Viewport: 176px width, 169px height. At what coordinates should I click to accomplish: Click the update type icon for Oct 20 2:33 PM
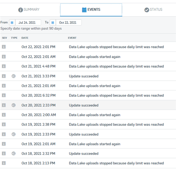(x=14, y=105)
